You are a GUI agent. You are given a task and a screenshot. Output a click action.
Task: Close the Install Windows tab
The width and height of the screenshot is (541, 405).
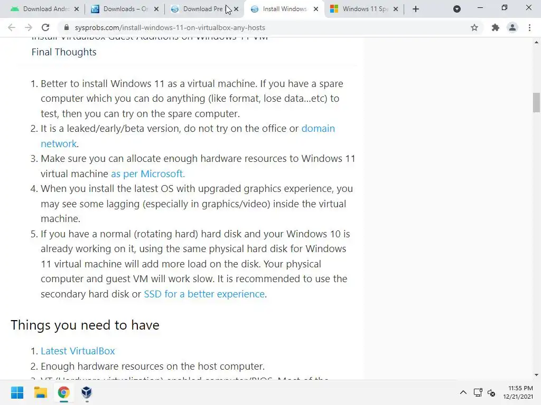coord(316,9)
